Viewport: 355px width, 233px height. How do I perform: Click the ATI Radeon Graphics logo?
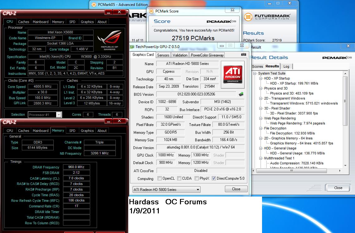click(232, 75)
